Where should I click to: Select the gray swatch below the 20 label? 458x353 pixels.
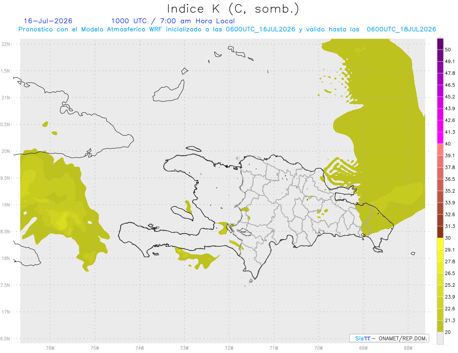440,338
